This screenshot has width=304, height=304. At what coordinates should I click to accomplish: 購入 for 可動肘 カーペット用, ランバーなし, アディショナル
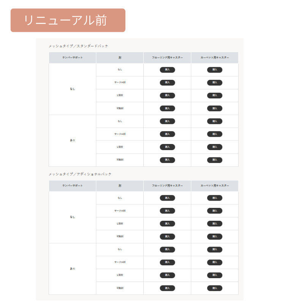tap(215, 236)
